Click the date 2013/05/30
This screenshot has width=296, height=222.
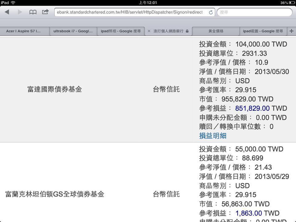pyautogui.click(x=272, y=72)
